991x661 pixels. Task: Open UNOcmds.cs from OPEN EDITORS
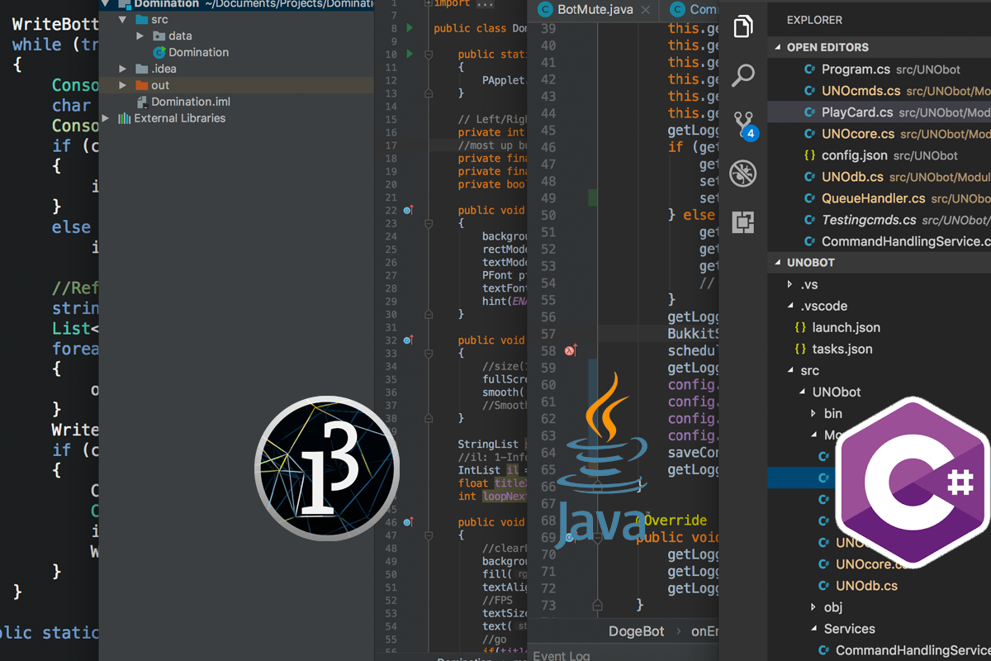coord(861,91)
